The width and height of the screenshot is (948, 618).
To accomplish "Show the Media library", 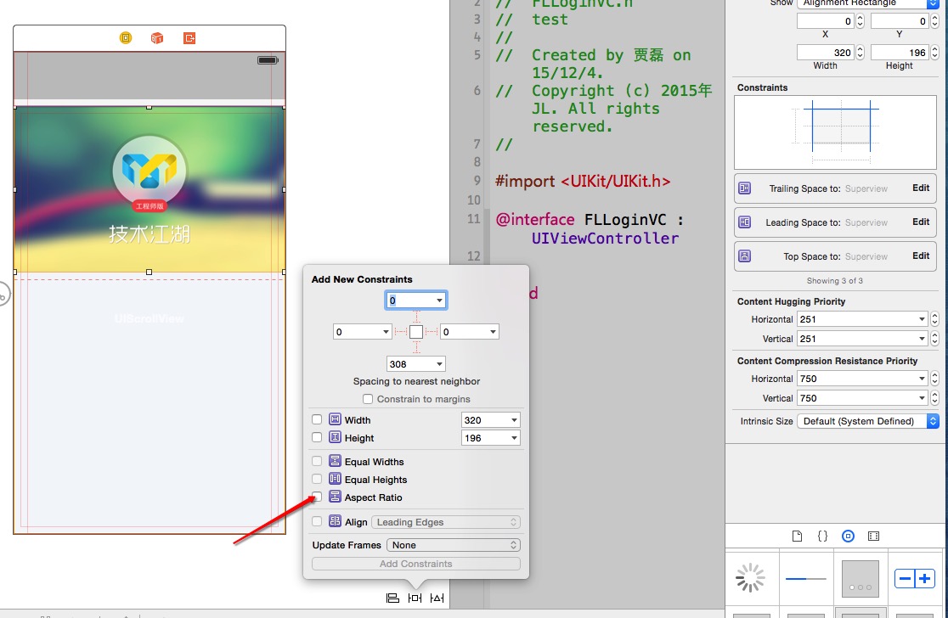I will pos(873,536).
